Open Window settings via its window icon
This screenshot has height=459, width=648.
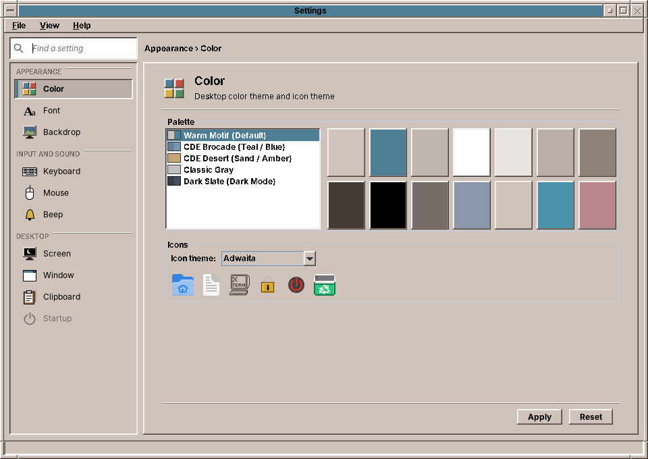29,275
